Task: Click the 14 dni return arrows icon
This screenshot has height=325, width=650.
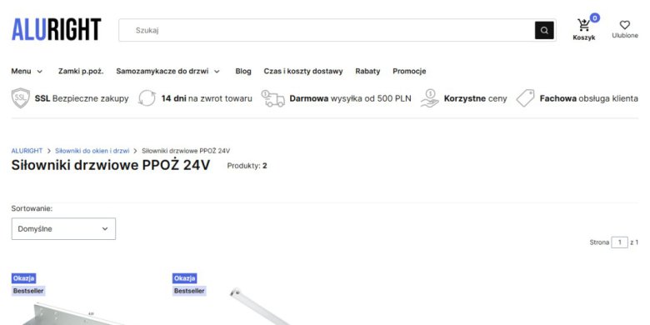Action: tap(147, 98)
